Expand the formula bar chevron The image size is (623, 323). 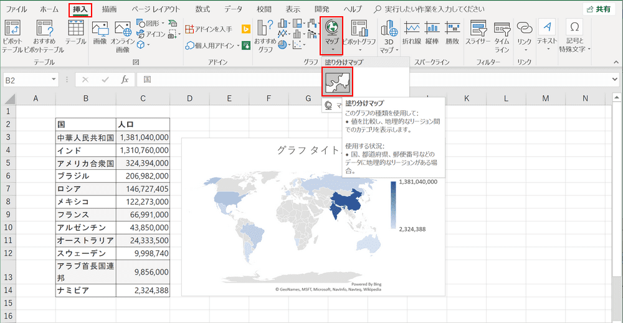click(615, 80)
